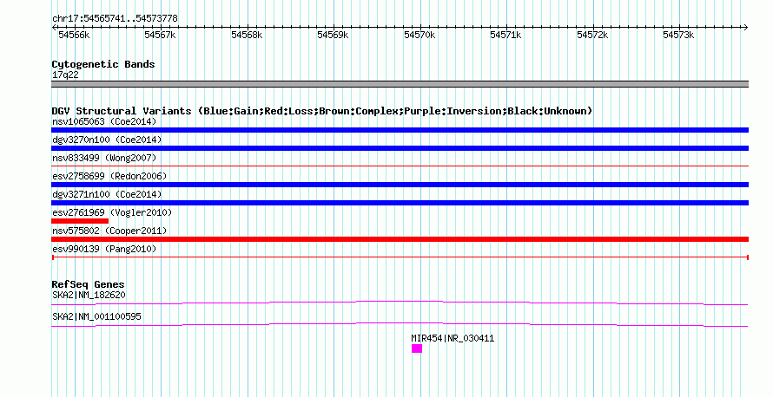Open variant label dgv3271n100 (Coe2014)
Image resolution: width=773 pixels, height=397 pixels.
pos(107,194)
